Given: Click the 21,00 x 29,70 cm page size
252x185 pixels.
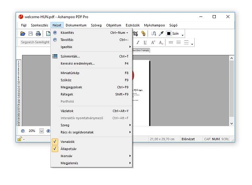Looking at the screenshot, I should (162, 139).
